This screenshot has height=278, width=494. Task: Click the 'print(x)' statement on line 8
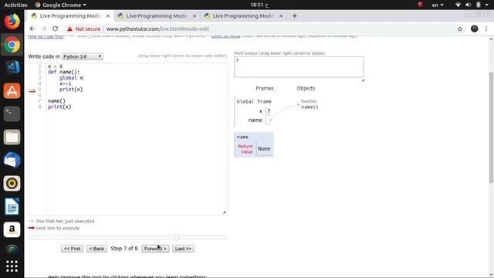[59, 107]
